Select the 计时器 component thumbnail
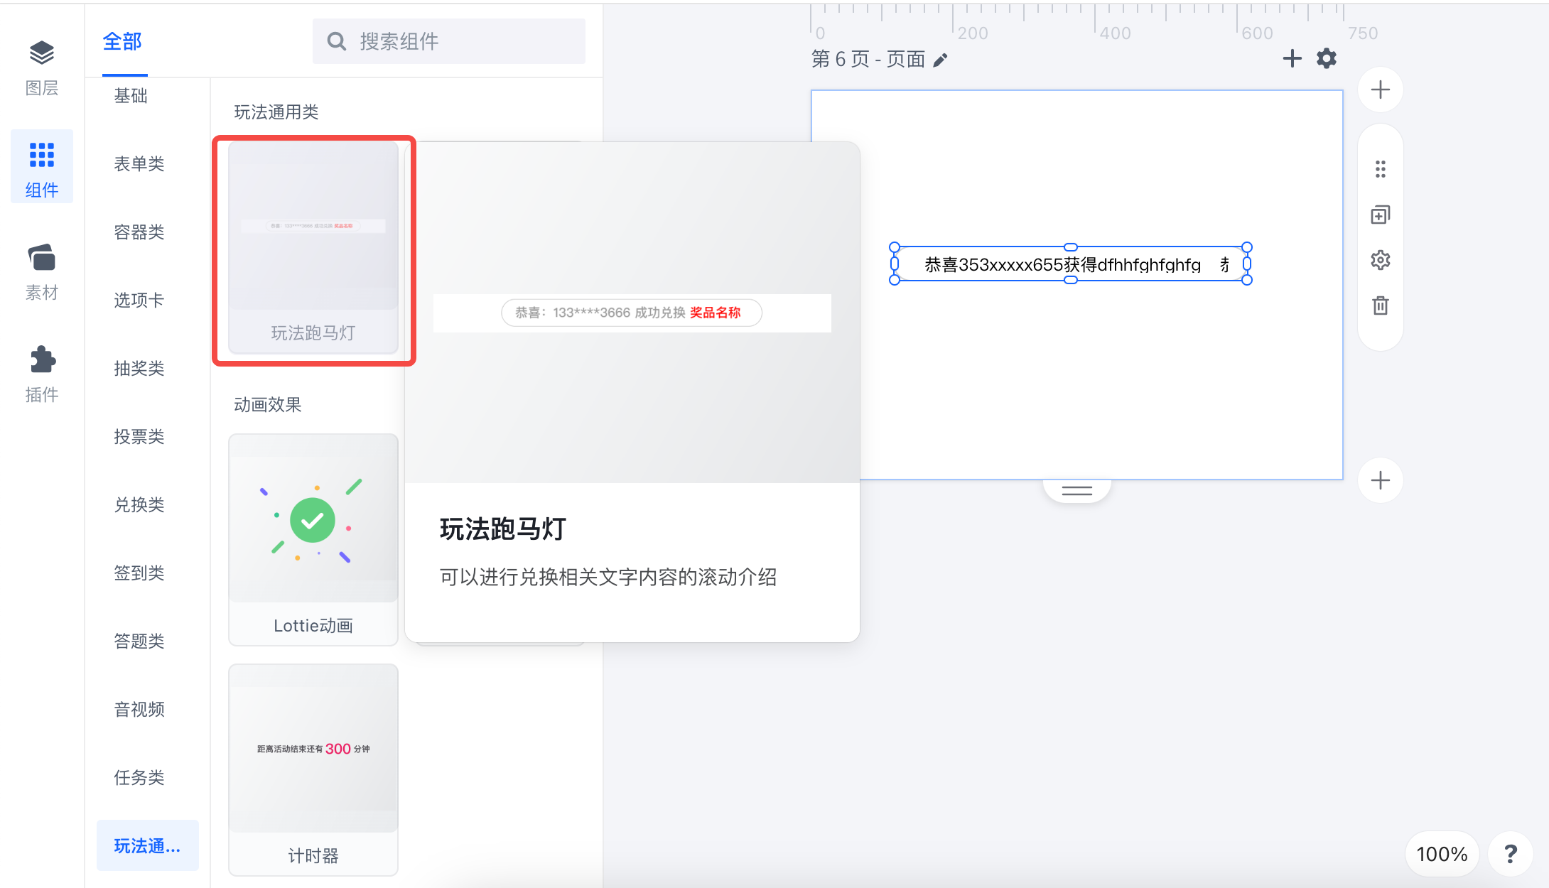The height and width of the screenshot is (888, 1549). click(313, 770)
